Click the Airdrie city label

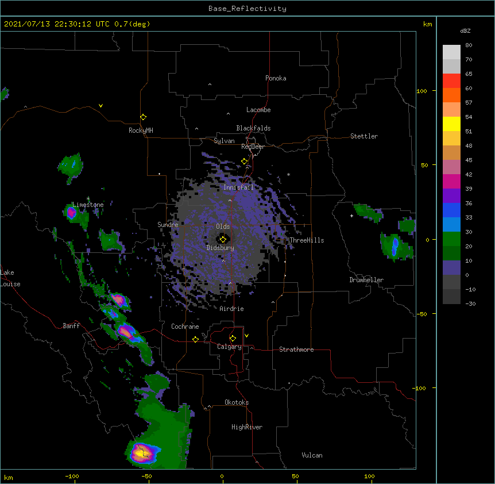click(x=231, y=309)
